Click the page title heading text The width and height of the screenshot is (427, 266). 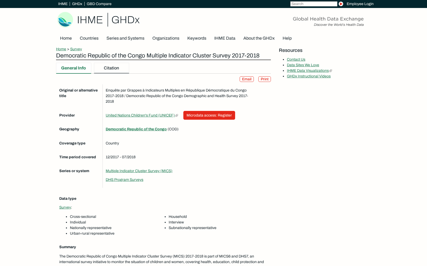click(x=158, y=56)
